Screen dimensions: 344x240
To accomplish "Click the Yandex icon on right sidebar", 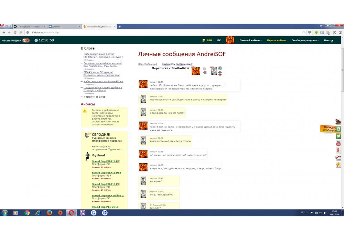I will (338, 151).
